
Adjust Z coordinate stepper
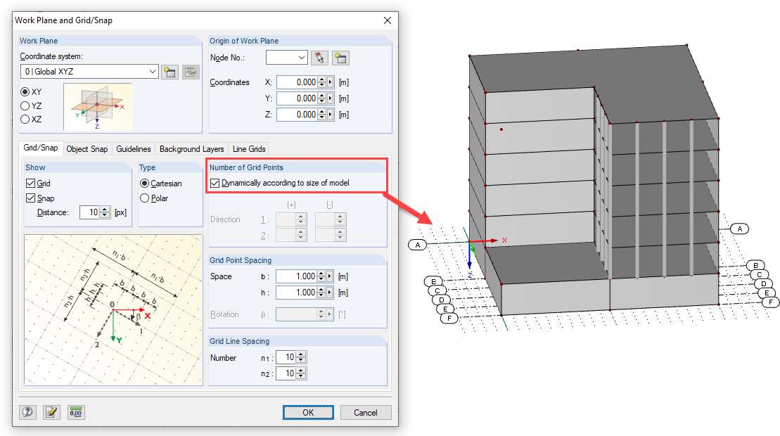[x=322, y=115]
